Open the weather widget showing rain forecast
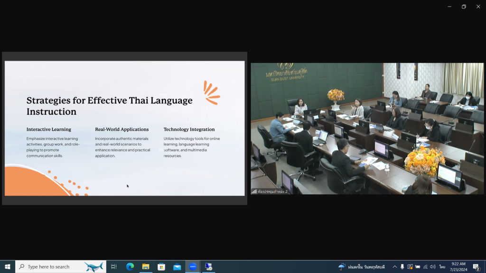 [362, 267]
